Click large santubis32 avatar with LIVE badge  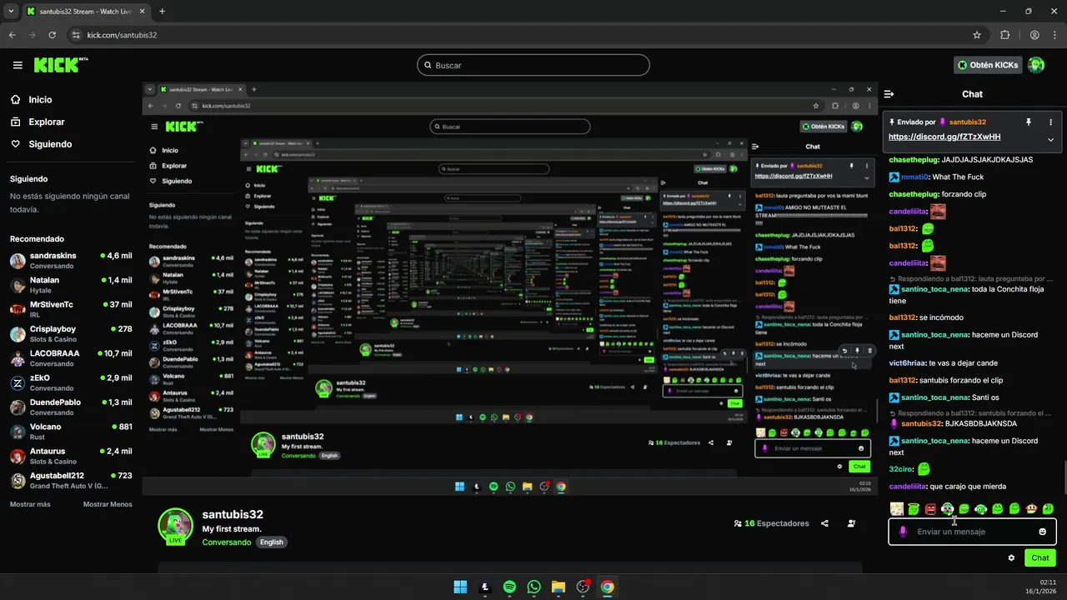[175, 527]
